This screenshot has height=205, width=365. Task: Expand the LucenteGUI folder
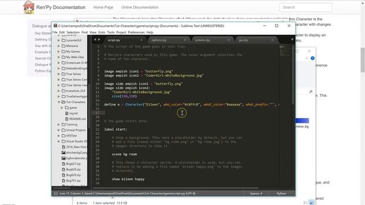coord(59,40)
